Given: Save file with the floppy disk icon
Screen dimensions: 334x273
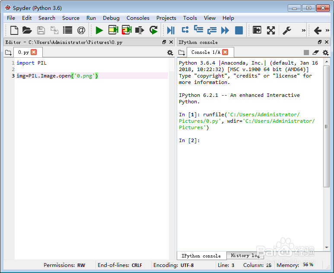Looking at the screenshot, I should coord(41,30).
